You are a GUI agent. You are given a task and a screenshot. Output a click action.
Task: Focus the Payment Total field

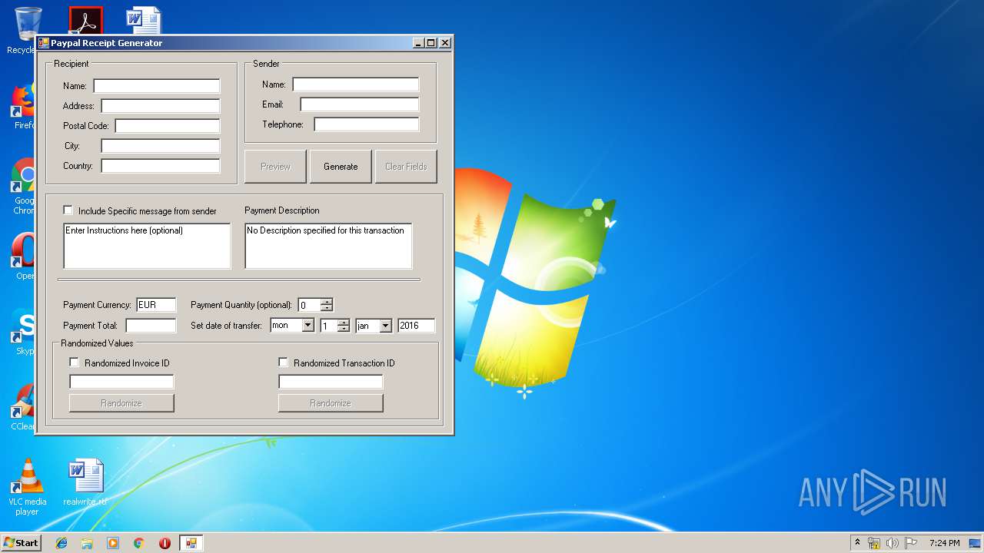point(151,326)
